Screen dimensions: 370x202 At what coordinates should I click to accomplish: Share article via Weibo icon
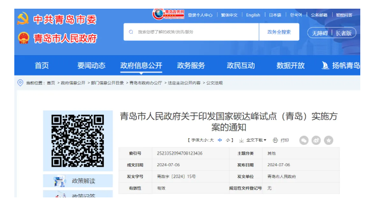tap(316, 140)
